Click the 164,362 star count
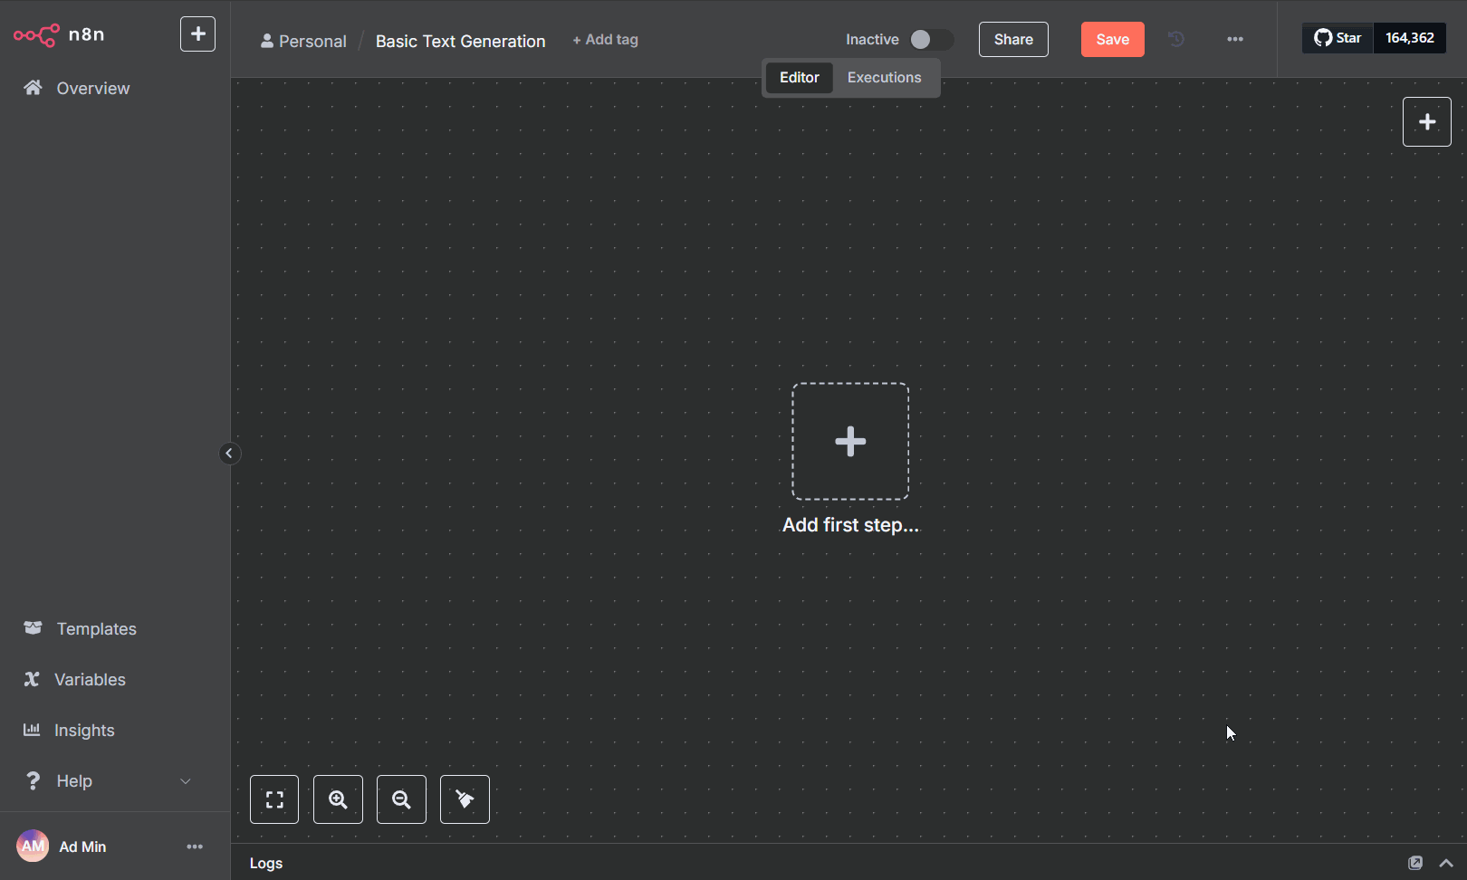Image resolution: width=1467 pixels, height=880 pixels. [1410, 38]
